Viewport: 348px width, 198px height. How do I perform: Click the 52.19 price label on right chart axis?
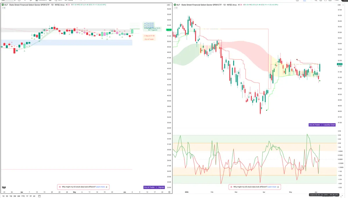pyautogui.click(x=340, y=64)
